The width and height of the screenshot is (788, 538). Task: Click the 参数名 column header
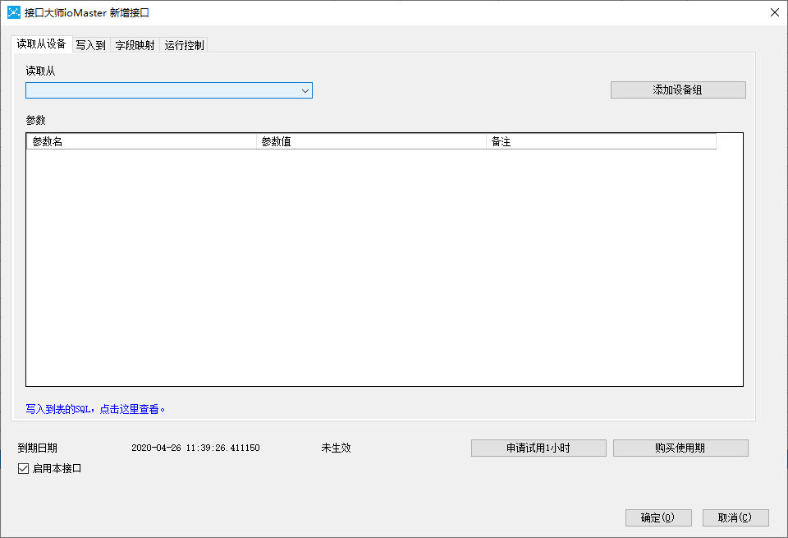tap(141, 141)
